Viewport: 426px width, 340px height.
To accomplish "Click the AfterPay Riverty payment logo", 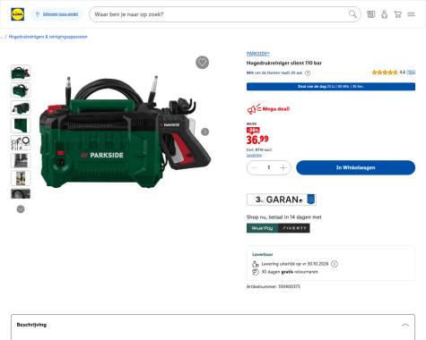I will (278, 228).
